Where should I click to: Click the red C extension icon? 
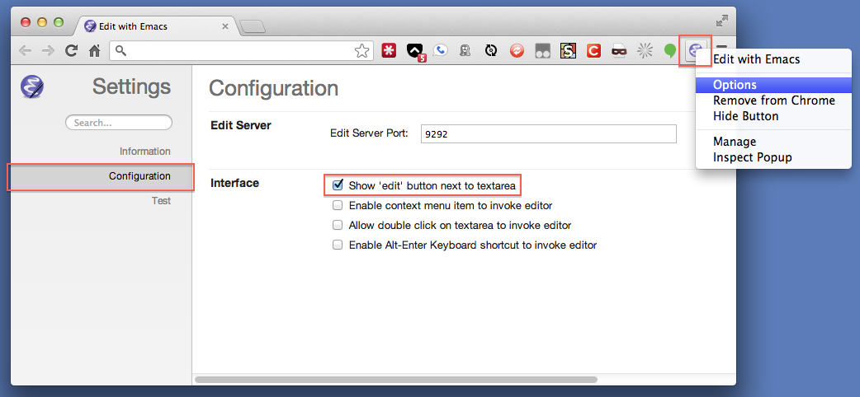coord(593,51)
